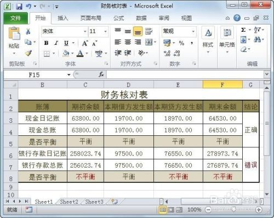The width and height of the screenshot is (274, 218).
Task: Click the AutoSum sigma icon
Action: click(243, 30)
